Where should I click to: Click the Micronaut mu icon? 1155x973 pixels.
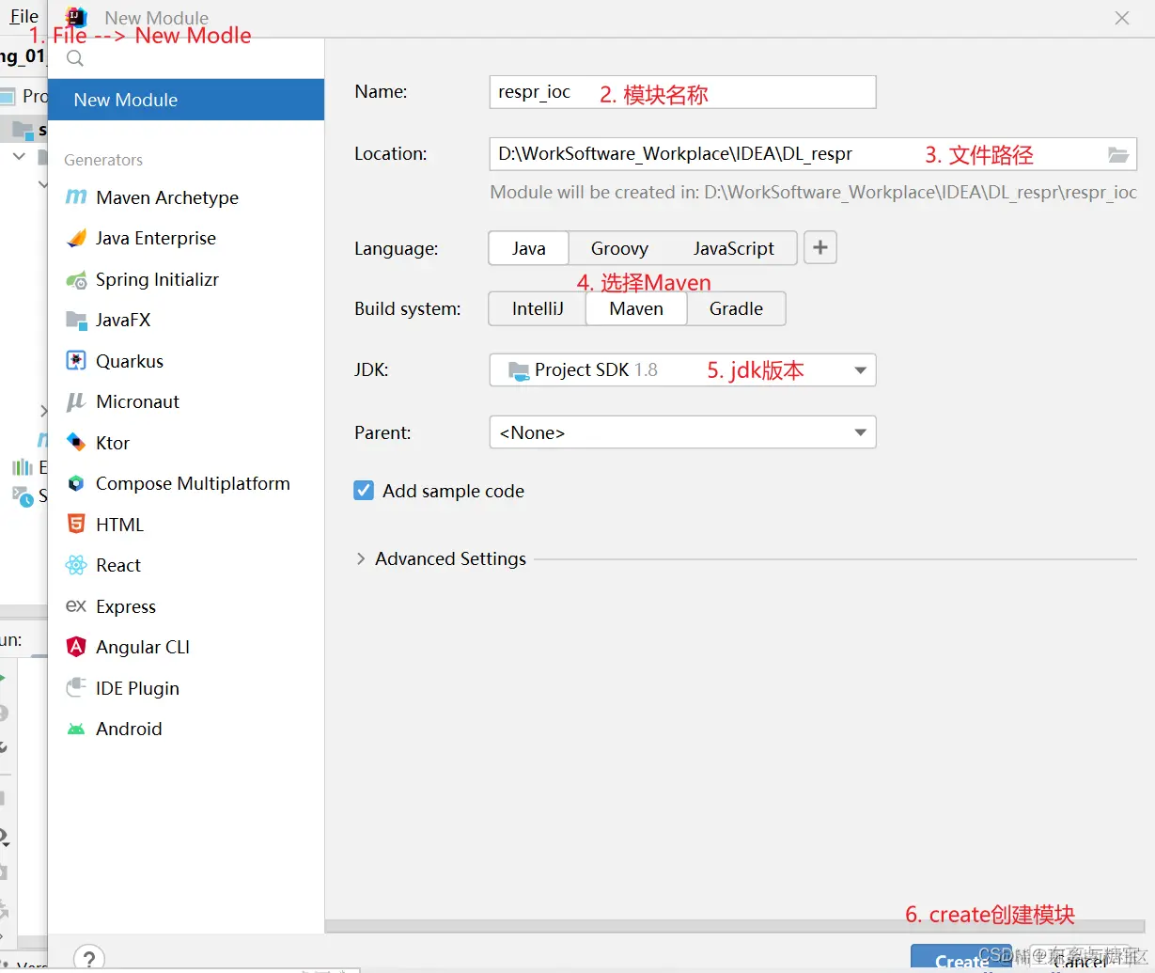point(76,401)
